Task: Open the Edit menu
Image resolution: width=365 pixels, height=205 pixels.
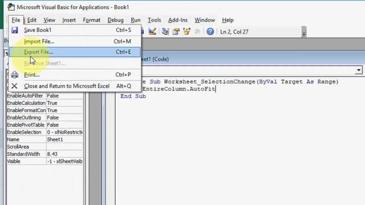Action: pyautogui.click(x=32, y=20)
